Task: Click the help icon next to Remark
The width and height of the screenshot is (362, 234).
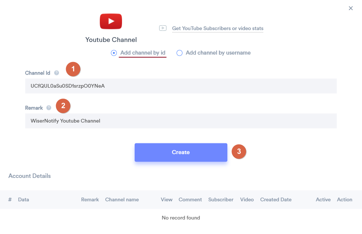Action: tap(49, 108)
